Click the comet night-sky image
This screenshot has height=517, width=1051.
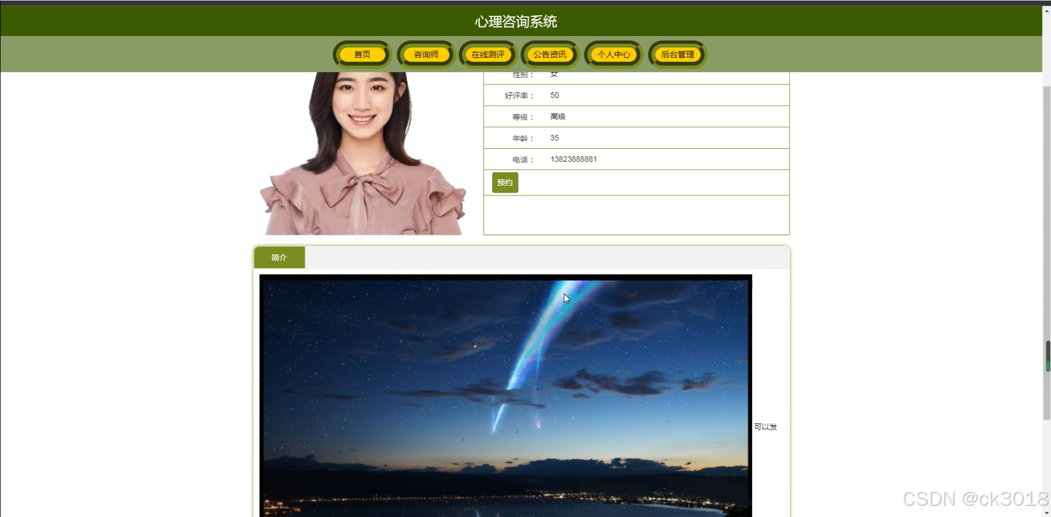pos(505,395)
